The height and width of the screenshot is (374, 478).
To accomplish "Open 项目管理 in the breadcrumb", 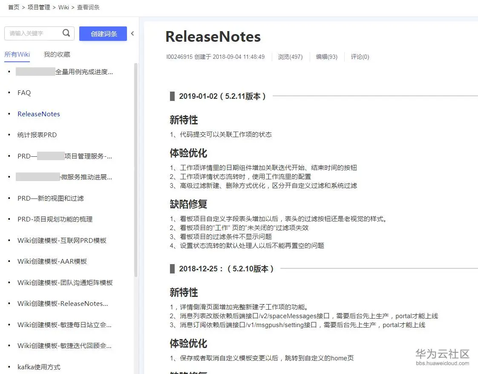I will click(x=39, y=7).
